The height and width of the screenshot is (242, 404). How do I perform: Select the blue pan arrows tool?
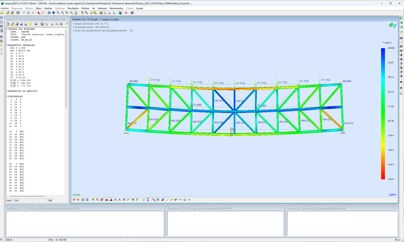click(54, 13)
